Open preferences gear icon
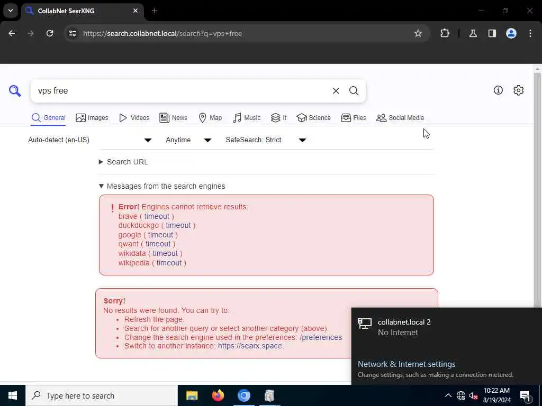Viewport: 542px width, 406px height. pyautogui.click(x=519, y=90)
